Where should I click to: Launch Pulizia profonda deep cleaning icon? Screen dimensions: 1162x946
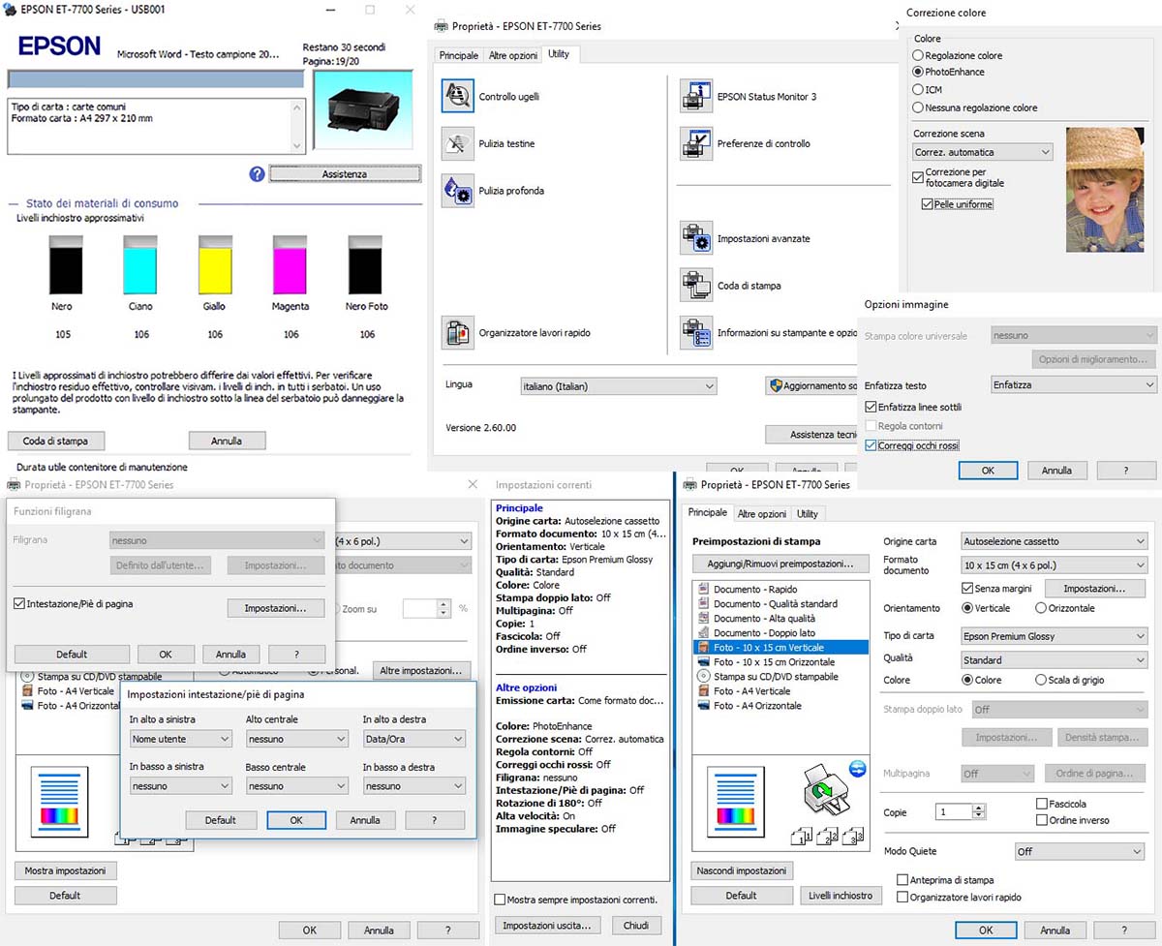457,191
